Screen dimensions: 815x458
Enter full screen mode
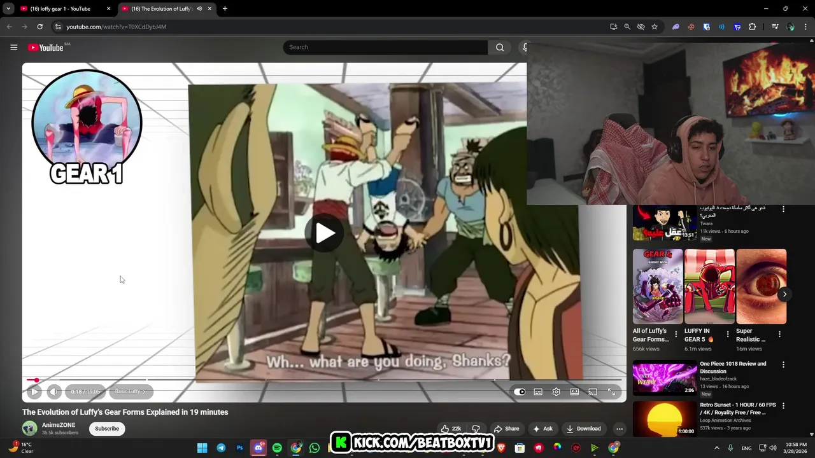(x=611, y=392)
